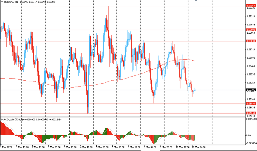Screen dimensions: 257x151
Task: Click the 10 Mar 12:00 time label
Action: pyautogui.click(x=182, y=147)
